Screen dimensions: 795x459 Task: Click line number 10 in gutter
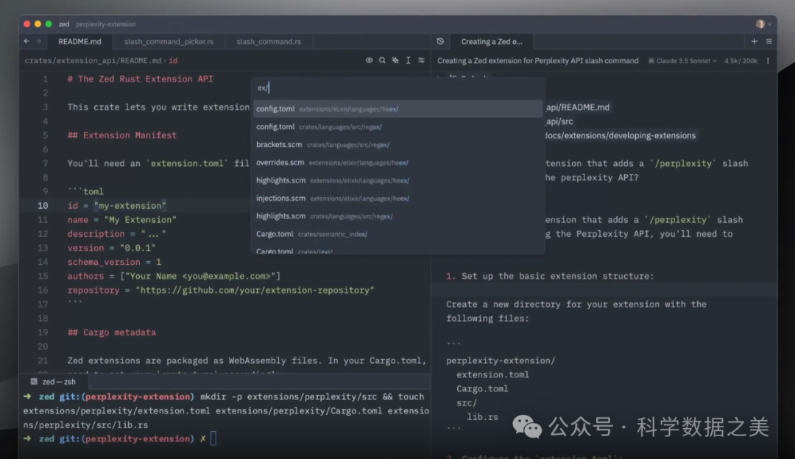coord(43,206)
